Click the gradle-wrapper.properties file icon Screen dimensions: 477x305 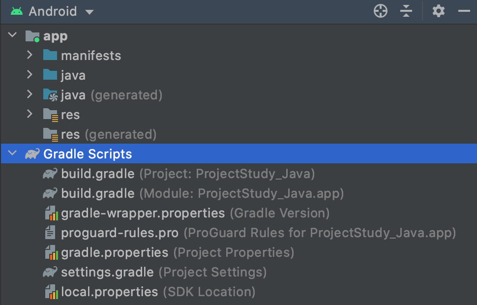pos(50,213)
